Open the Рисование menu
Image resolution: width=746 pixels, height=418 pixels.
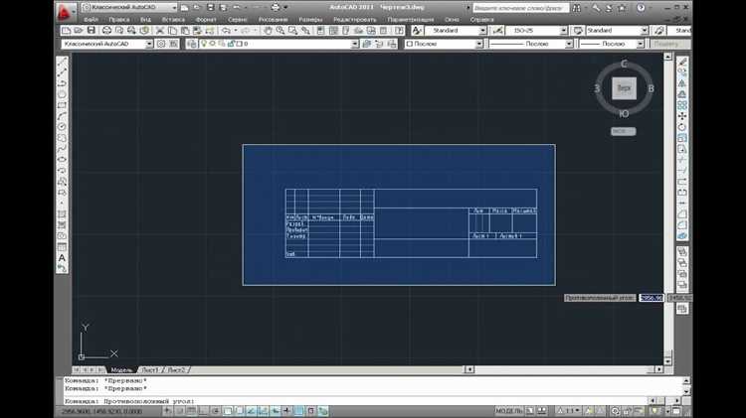(274, 20)
